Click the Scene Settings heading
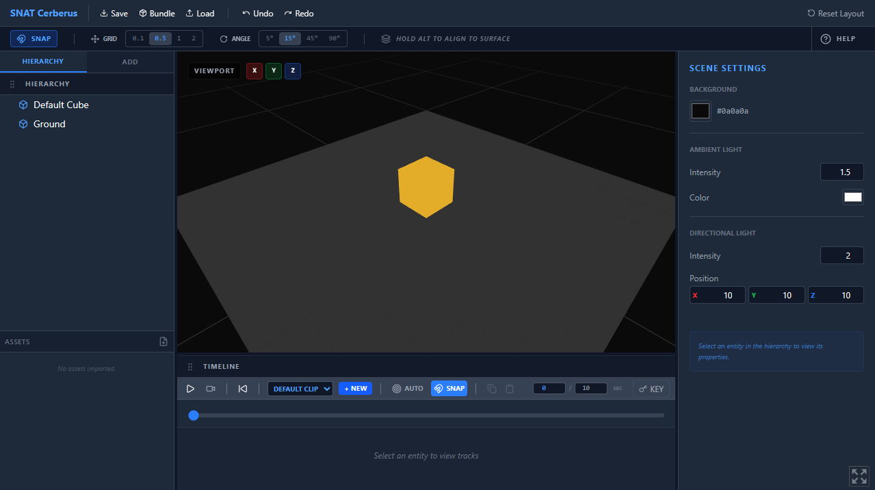 [727, 68]
